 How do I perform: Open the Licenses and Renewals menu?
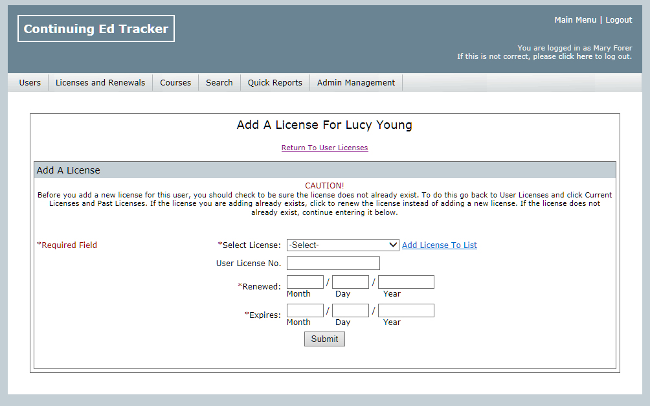coord(100,83)
